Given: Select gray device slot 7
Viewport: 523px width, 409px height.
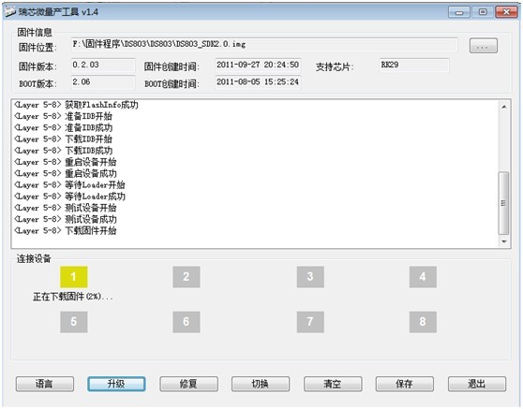Looking at the screenshot, I should coord(310,322).
